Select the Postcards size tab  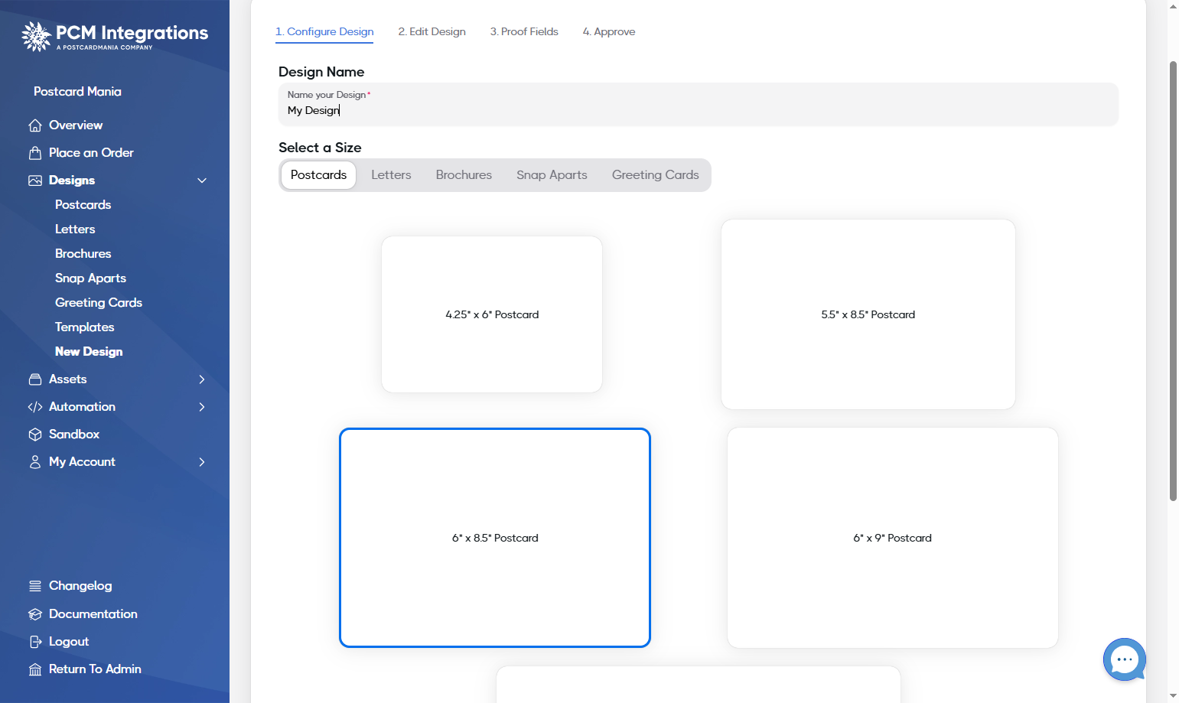(318, 175)
